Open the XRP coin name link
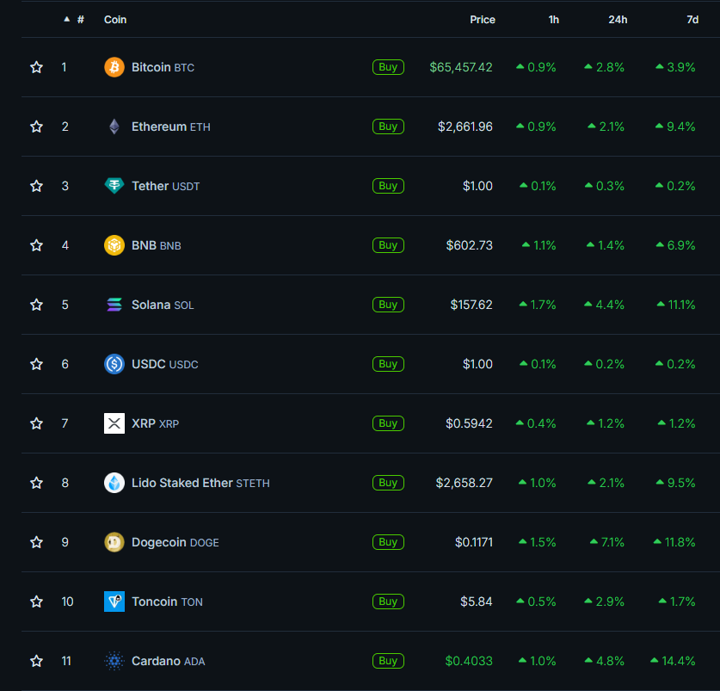Screen dimensions: 720x691 pos(155,423)
